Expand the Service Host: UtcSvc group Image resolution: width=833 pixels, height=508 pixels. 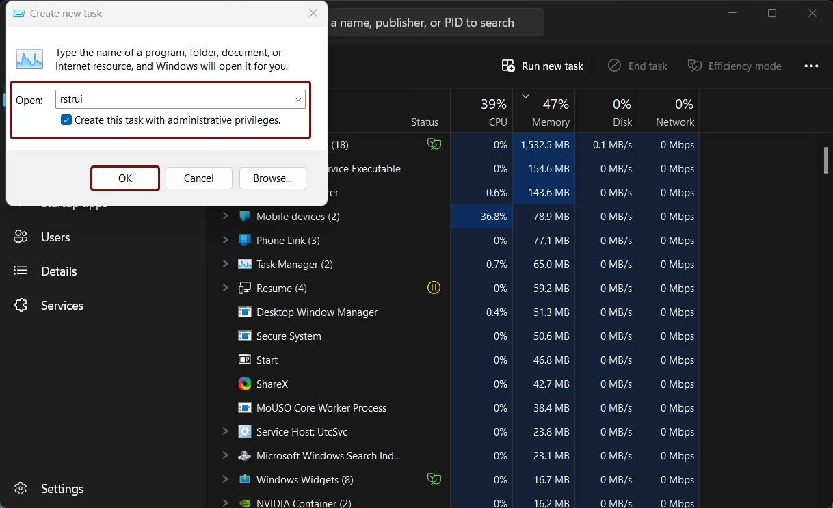tap(225, 431)
